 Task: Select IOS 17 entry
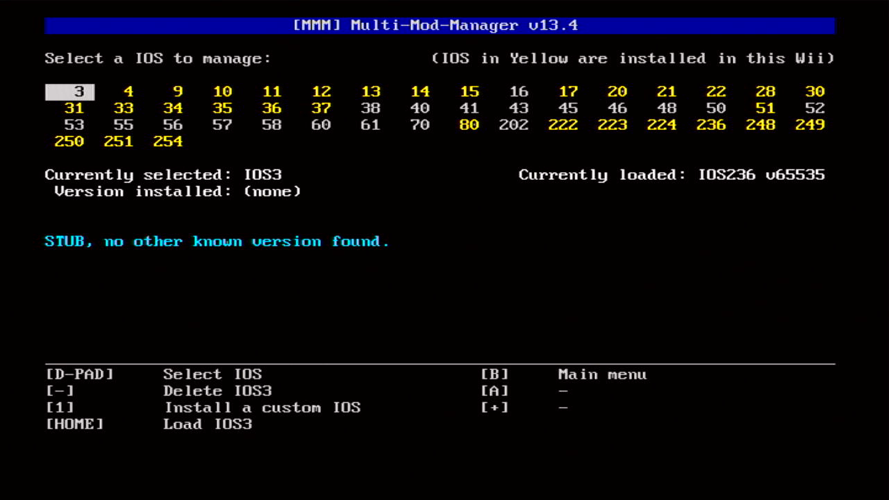pos(568,92)
